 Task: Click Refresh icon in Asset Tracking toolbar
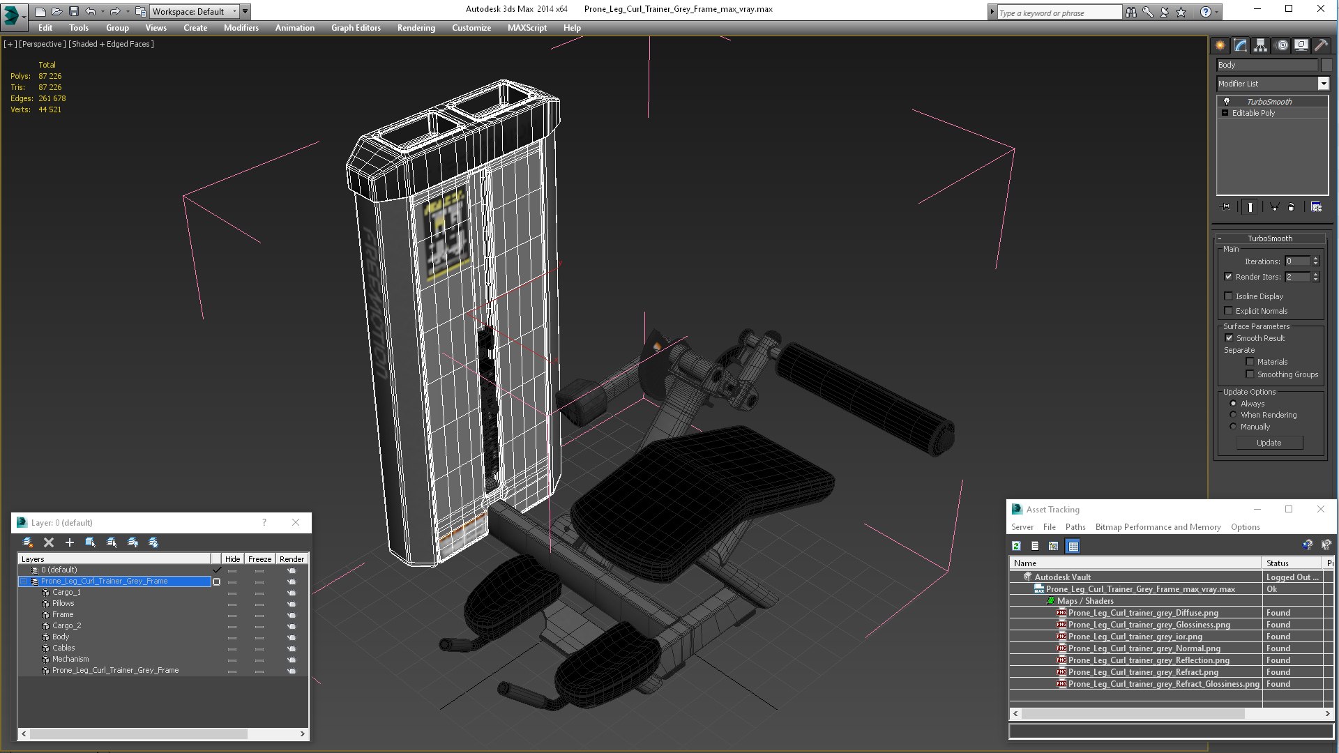(x=1016, y=546)
